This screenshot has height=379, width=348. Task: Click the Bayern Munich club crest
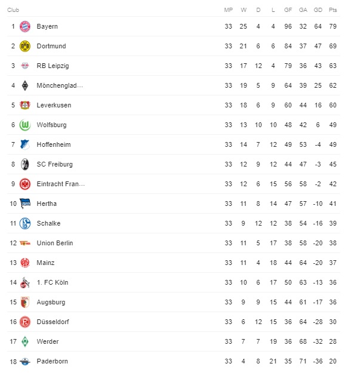25,27
